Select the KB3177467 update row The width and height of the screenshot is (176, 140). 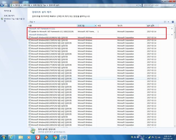pyautogui.click(x=93, y=51)
